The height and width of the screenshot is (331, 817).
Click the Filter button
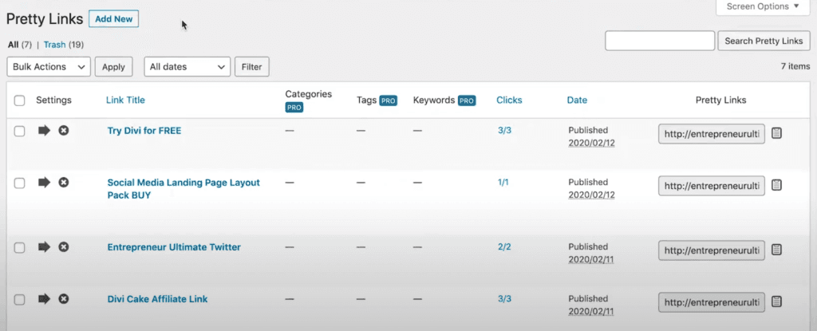(252, 67)
